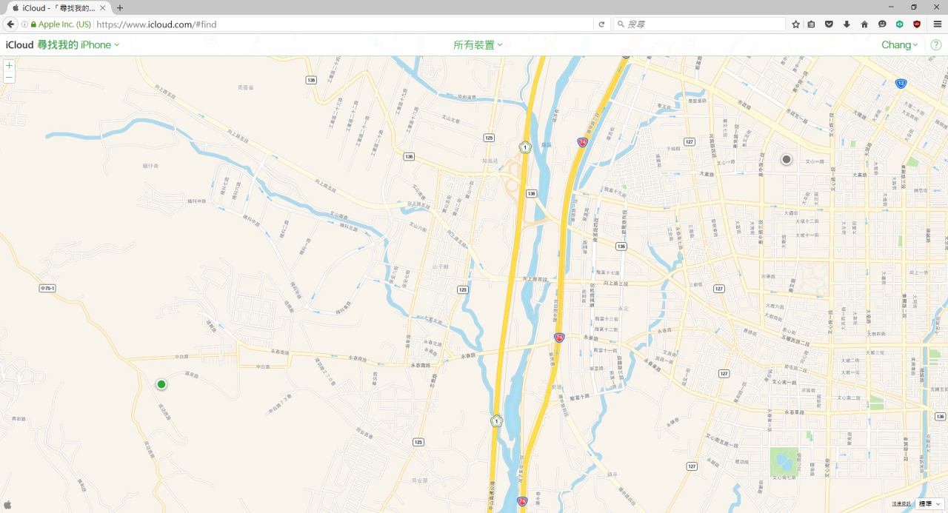Go to browser home page icon

coord(864,24)
